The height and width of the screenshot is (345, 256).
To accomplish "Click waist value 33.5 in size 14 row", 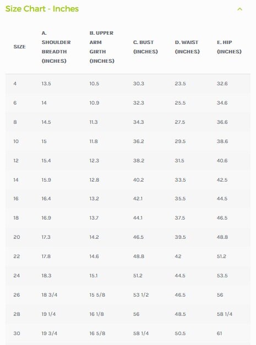I will [180, 180].
